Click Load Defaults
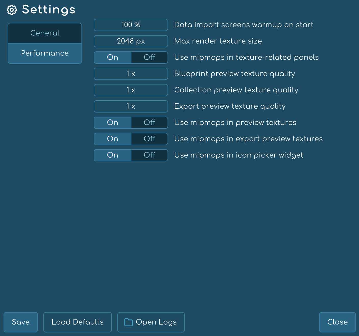Image resolution: width=359 pixels, height=336 pixels. (77, 322)
